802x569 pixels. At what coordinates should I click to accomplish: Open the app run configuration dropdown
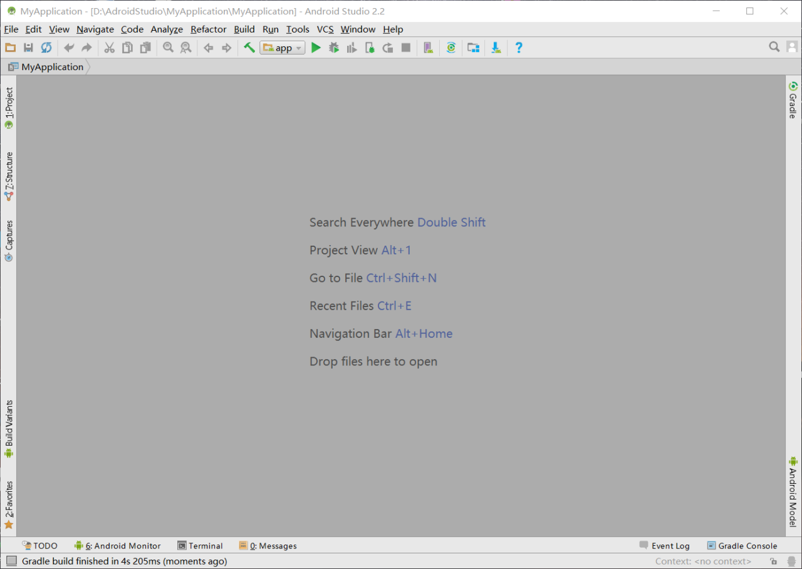[282, 48]
